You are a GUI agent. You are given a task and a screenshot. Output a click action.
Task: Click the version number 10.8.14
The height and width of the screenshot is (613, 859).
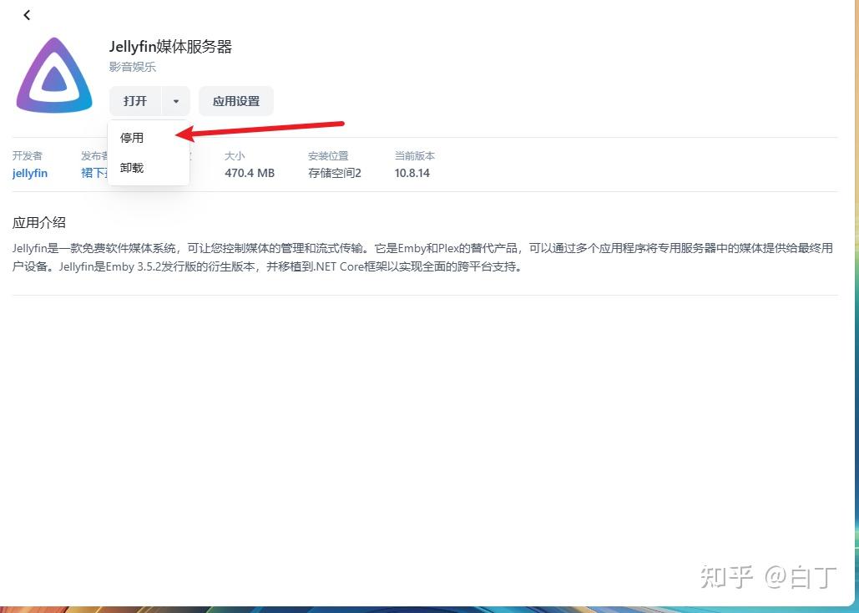click(x=412, y=173)
